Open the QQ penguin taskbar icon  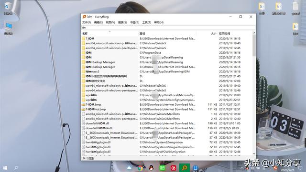click(x=151, y=168)
